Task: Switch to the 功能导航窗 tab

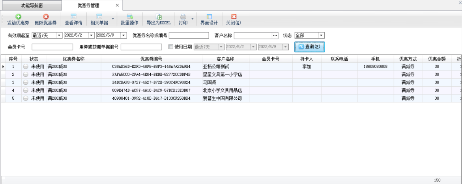Action: (x=32, y=6)
